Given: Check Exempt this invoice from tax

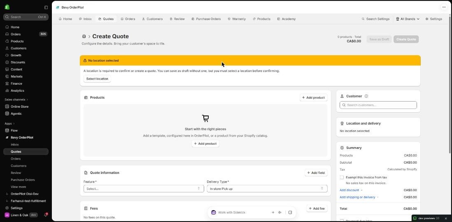Looking at the screenshot, I should [x=342, y=177].
